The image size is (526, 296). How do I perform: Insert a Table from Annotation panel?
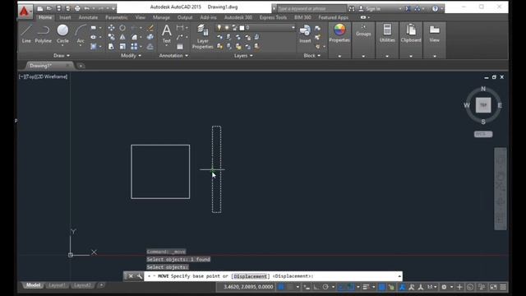(180, 47)
